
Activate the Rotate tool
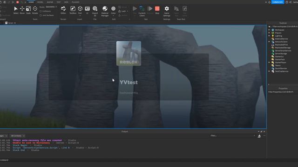coord(35,10)
